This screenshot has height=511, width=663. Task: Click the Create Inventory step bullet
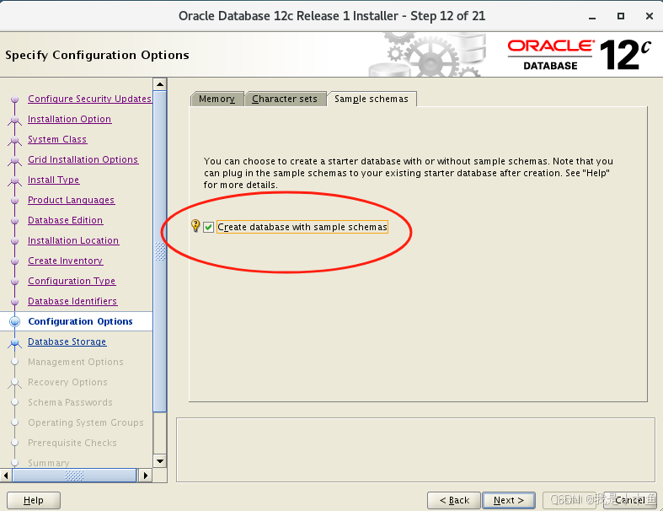pyautogui.click(x=15, y=261)
